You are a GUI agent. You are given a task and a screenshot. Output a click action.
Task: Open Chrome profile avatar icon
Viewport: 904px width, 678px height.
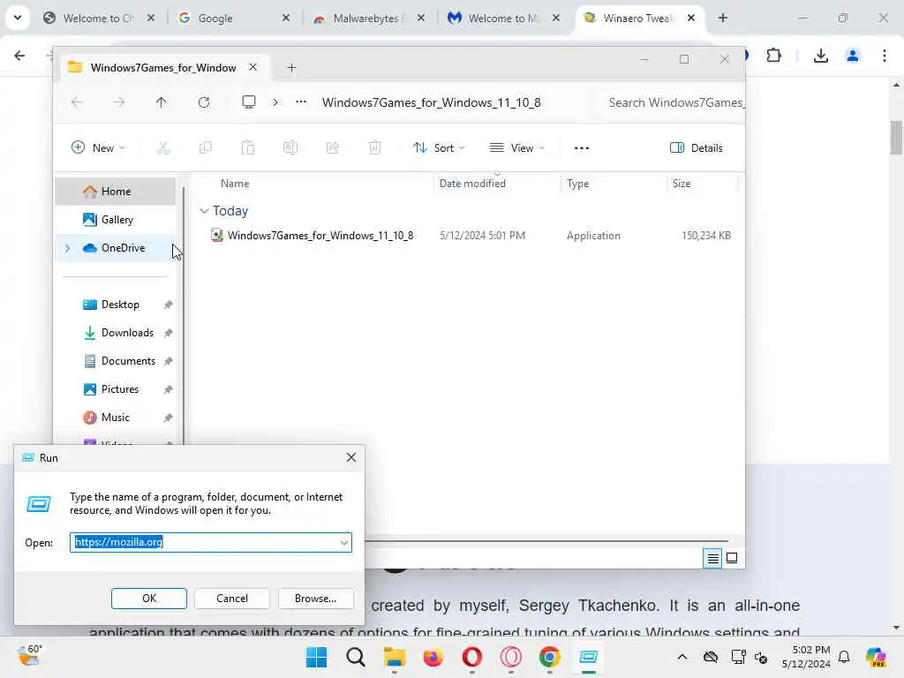853,56
